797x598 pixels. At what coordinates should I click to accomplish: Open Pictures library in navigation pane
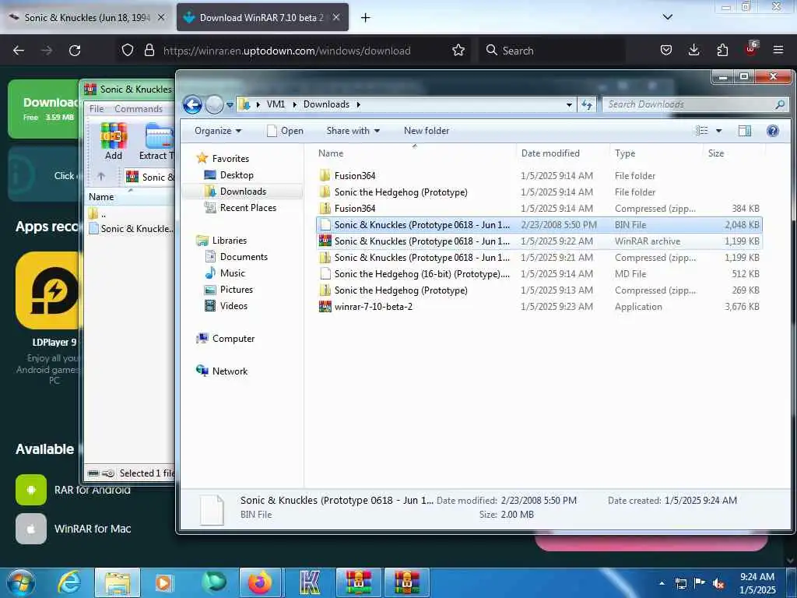point(237,290)
